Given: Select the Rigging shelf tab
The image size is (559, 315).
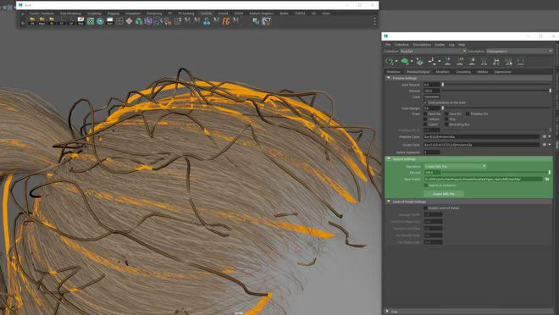Looking at the screenshot, I should point(113,14).
